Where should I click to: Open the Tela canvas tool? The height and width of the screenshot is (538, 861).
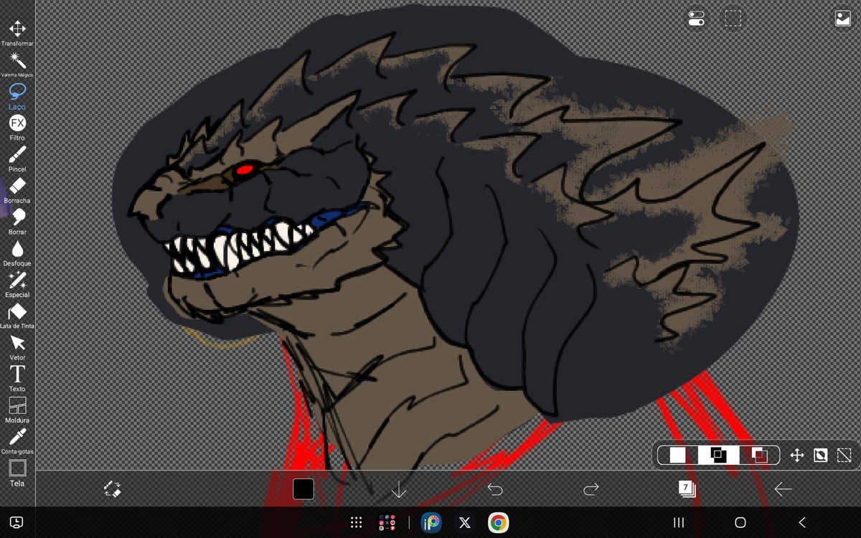17,473
